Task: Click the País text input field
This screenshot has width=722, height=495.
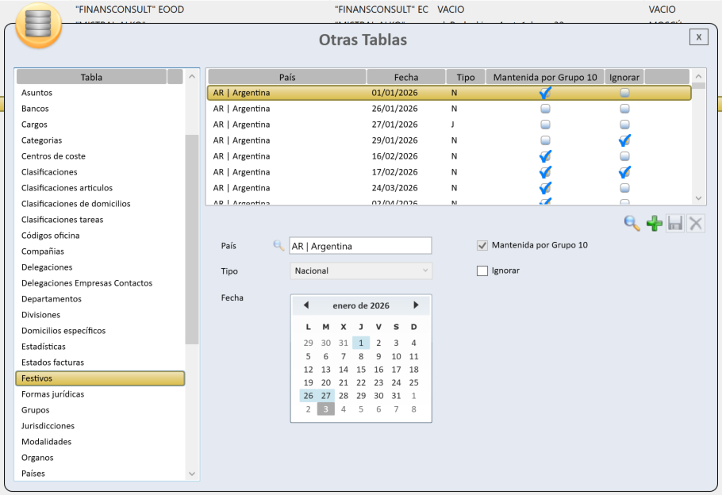Action: [359, 246]
